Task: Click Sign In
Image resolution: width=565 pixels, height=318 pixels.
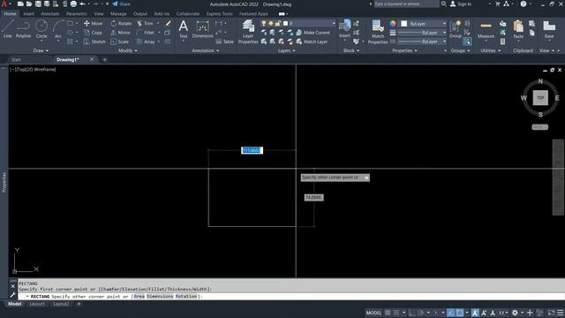Action: point(461,4)
